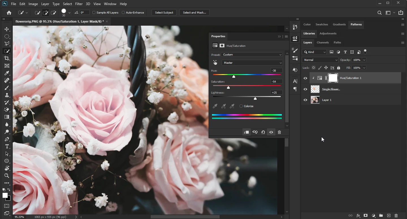
Task: Select the Zoom tool
Action: click(x=7, y=176)
